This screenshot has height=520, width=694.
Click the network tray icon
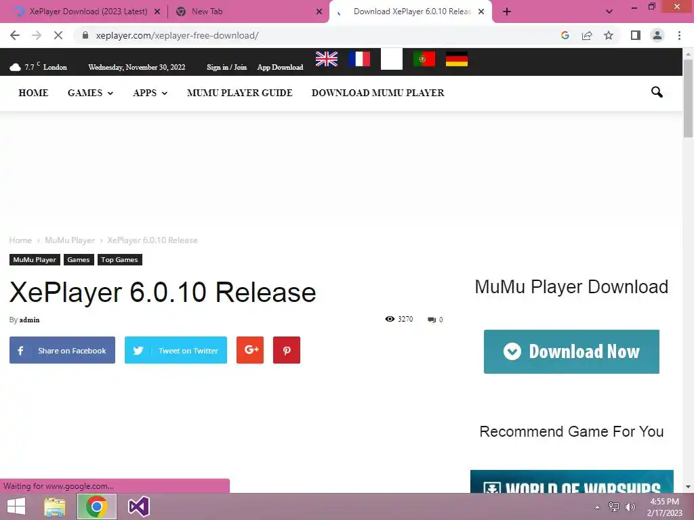coord(614,507)
